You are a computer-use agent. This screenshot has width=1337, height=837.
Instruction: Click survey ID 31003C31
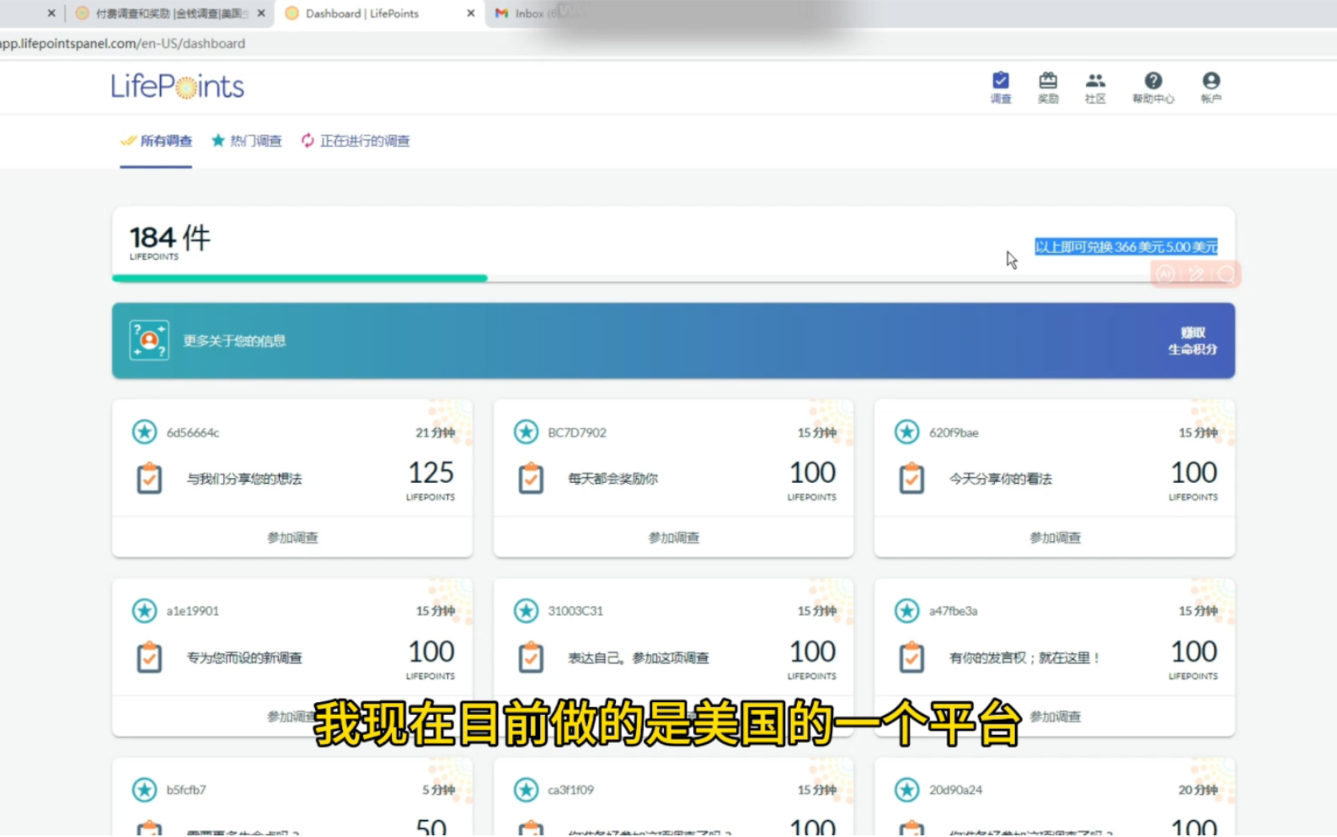[575, 611]
